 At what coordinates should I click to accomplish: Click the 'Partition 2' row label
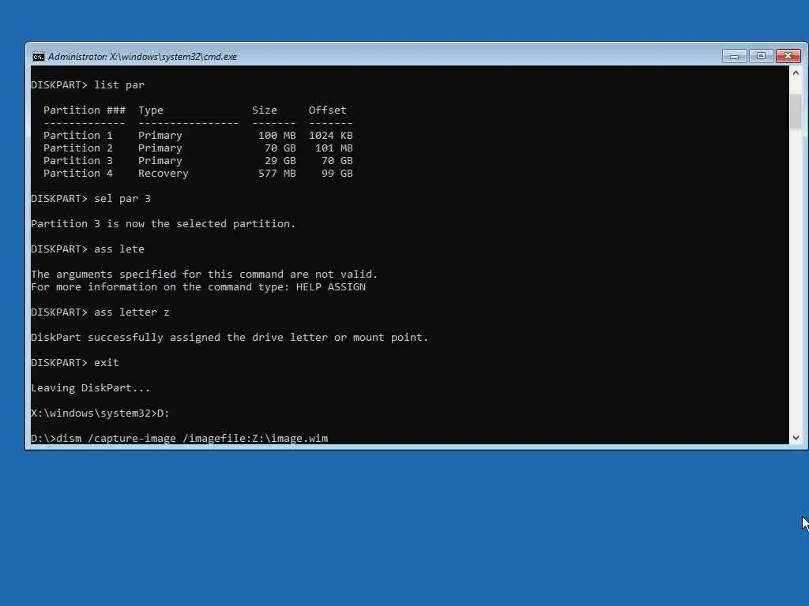click(78, 148)
